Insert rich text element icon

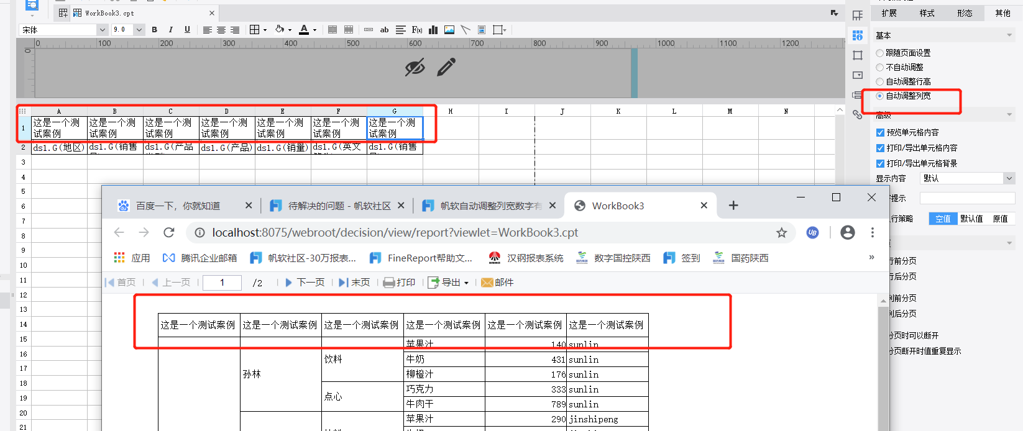(x=401, y=30)
